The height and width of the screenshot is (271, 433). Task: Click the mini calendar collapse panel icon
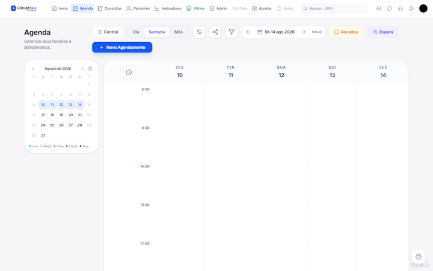pyautogui.click(x=90, y=69)
